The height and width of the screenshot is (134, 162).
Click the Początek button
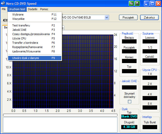tap(128, 18)
